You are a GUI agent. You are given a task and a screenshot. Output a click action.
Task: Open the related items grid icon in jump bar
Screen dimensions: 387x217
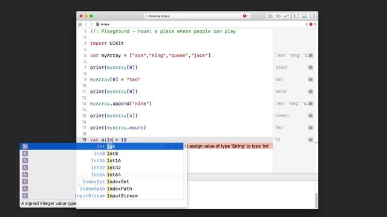click(80, 24)
